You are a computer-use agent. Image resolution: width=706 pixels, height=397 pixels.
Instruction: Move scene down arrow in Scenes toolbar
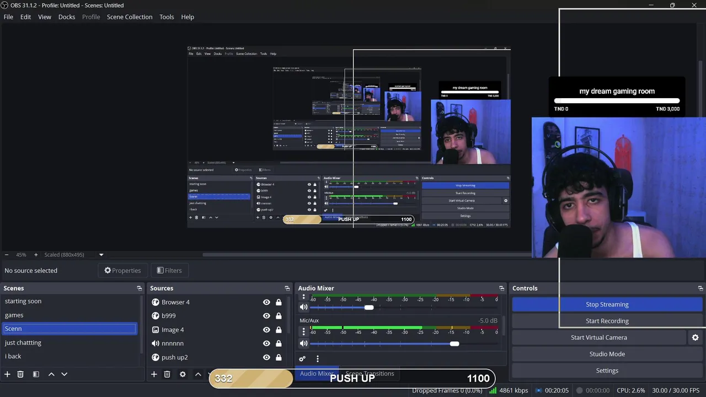[x=64, y=374]
